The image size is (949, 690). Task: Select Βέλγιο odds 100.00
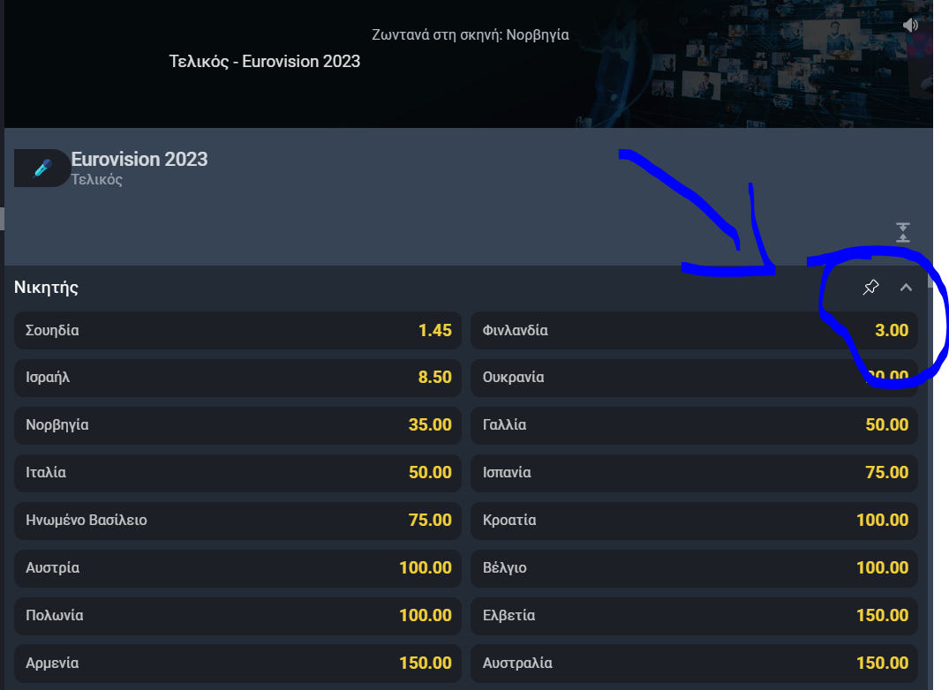[694, 568]
